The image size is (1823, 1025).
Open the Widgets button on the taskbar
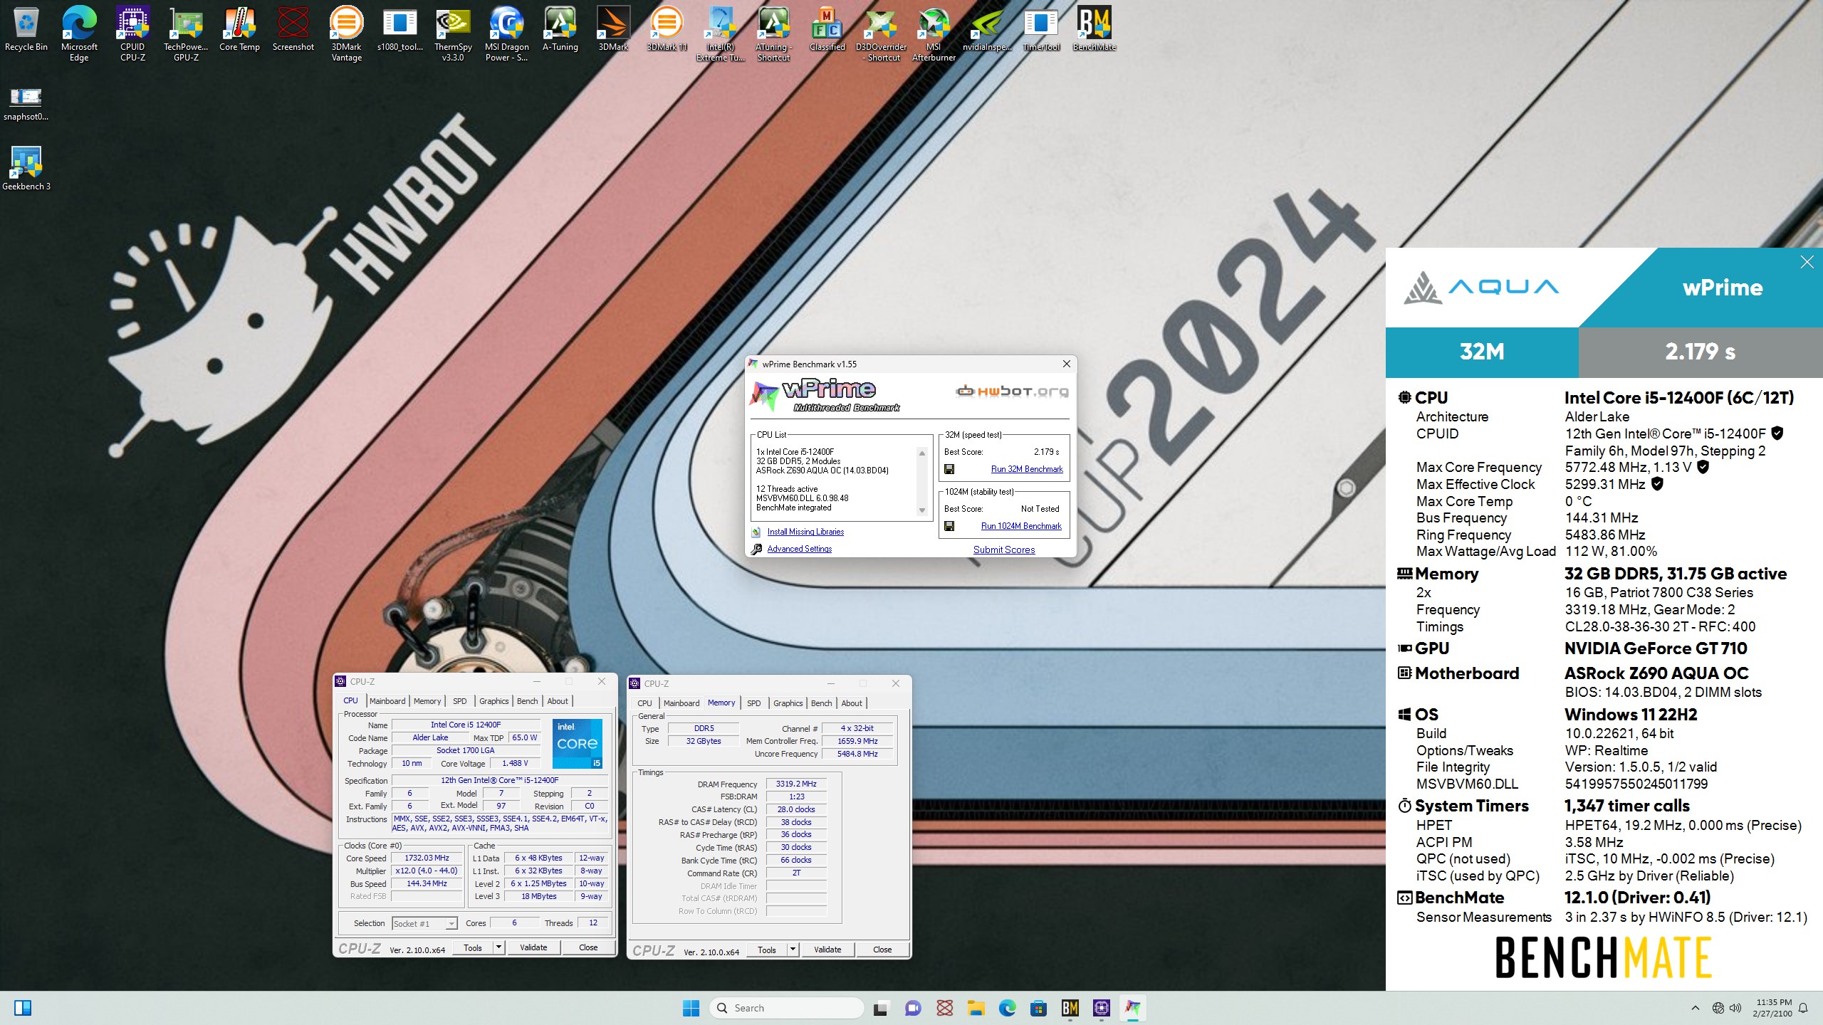tap(23, 1008)
